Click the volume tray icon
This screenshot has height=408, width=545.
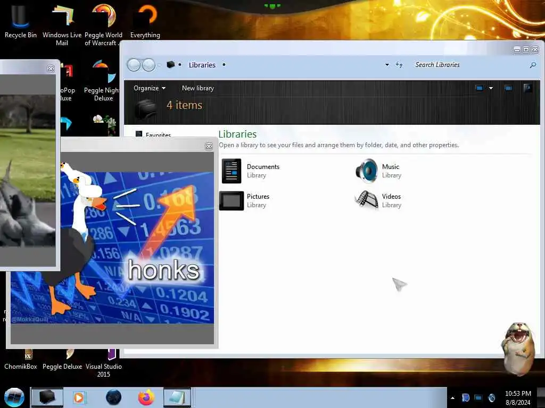491,397
